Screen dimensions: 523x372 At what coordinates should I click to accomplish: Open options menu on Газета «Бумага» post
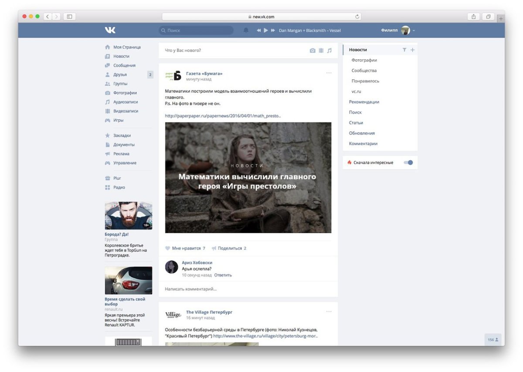pyautogui.click(x=329, y=73)
